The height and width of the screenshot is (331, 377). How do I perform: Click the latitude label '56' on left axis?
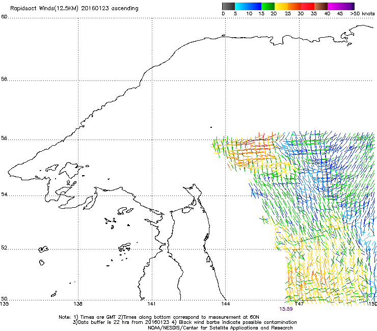coord(4,138)
